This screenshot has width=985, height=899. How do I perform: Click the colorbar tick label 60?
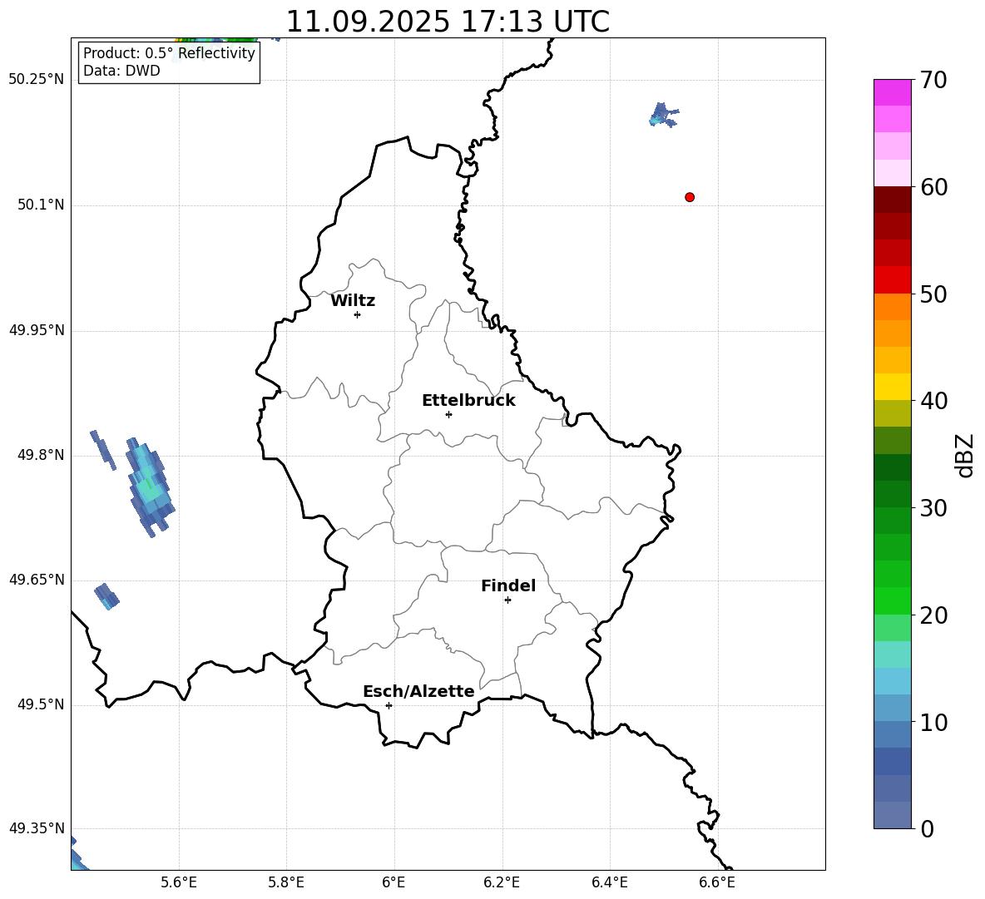point(933,187)
